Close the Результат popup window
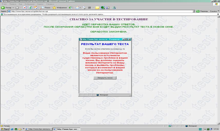 (x=129, y=39)
